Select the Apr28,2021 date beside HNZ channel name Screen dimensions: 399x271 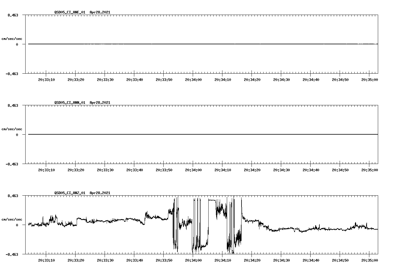tap(100, 193)
